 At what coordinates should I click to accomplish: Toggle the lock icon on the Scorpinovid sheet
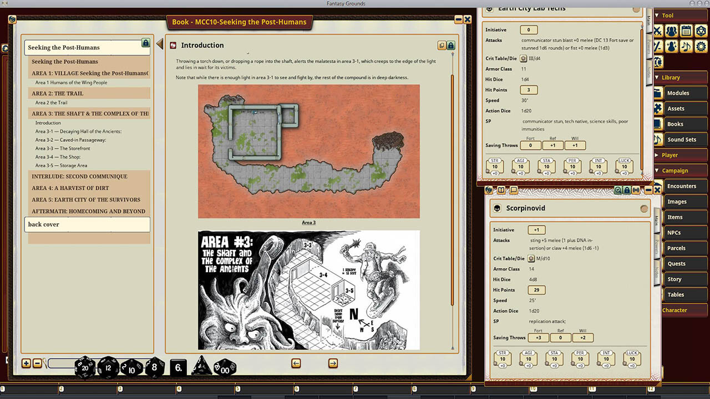click(x=627, y=190)
